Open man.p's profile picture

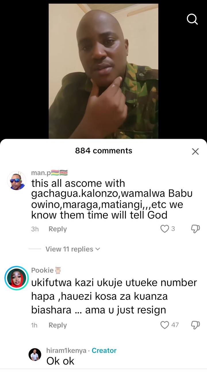point(16,181)
